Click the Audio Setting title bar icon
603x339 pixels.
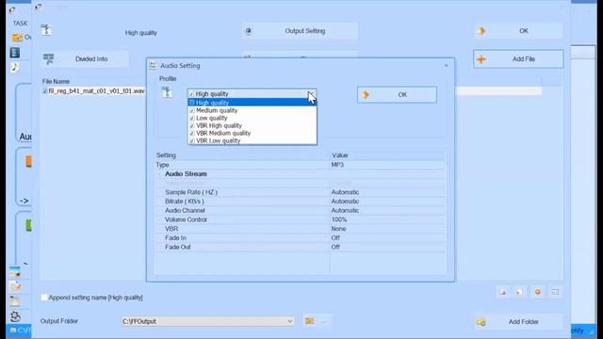[153, 66]
